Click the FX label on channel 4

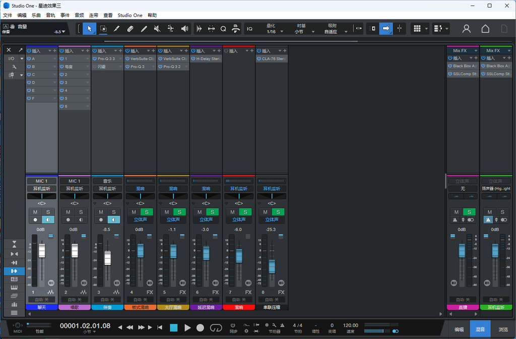click(x=150, y=292)
